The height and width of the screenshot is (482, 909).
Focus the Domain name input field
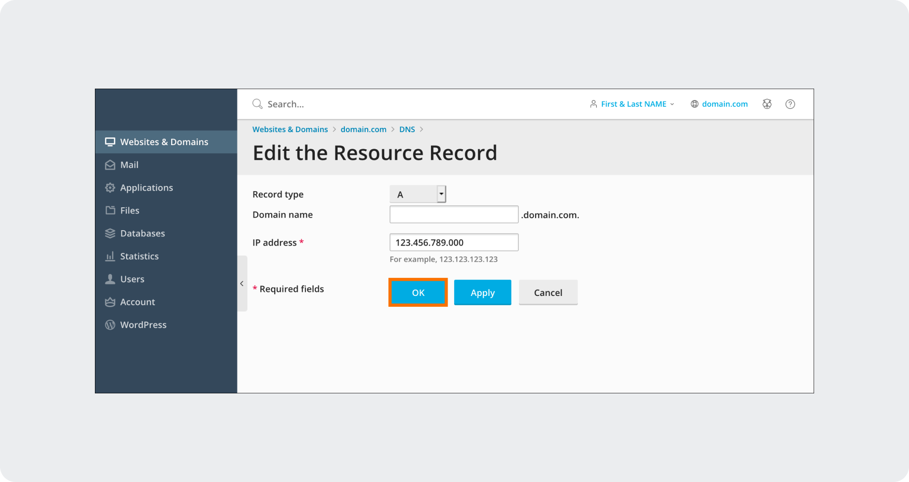(x=454, y=215)
